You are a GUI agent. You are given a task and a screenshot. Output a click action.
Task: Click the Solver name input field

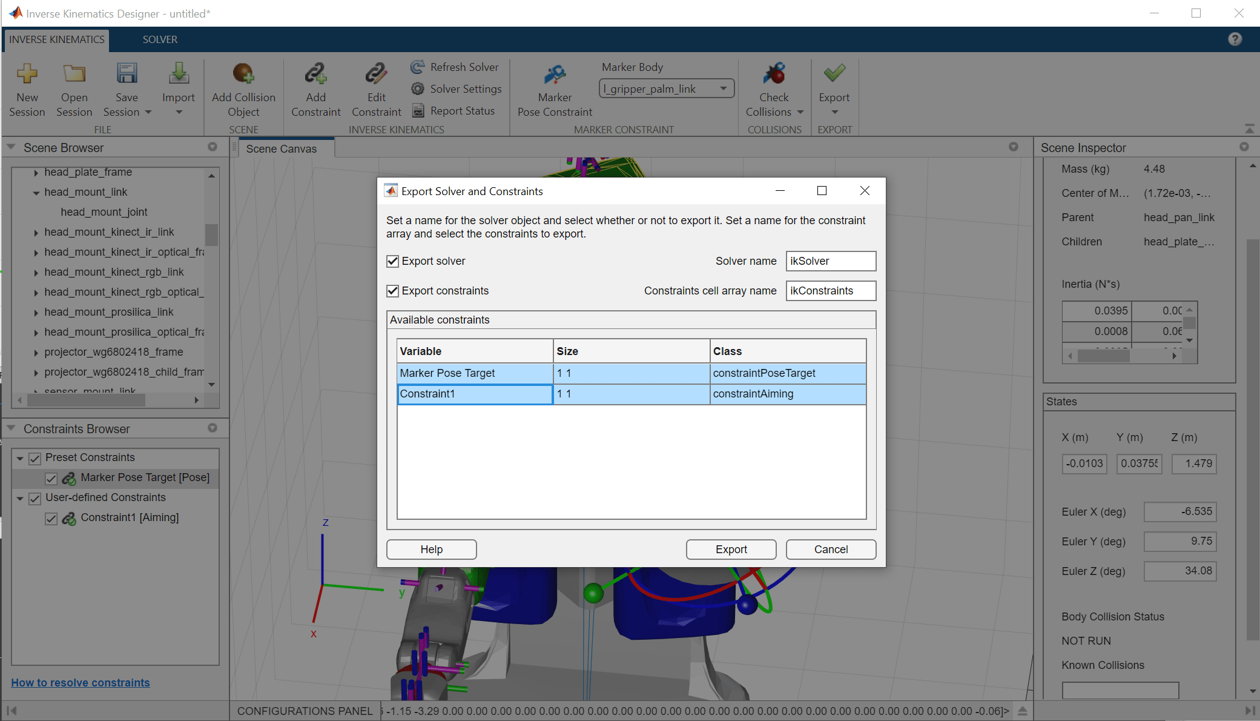(830, 261)
